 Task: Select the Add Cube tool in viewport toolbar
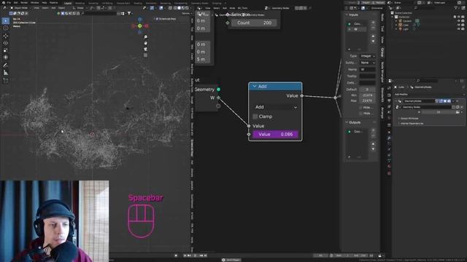point(6,80)
